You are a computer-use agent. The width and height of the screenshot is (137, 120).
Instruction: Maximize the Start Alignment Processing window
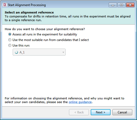pos(121,5)
